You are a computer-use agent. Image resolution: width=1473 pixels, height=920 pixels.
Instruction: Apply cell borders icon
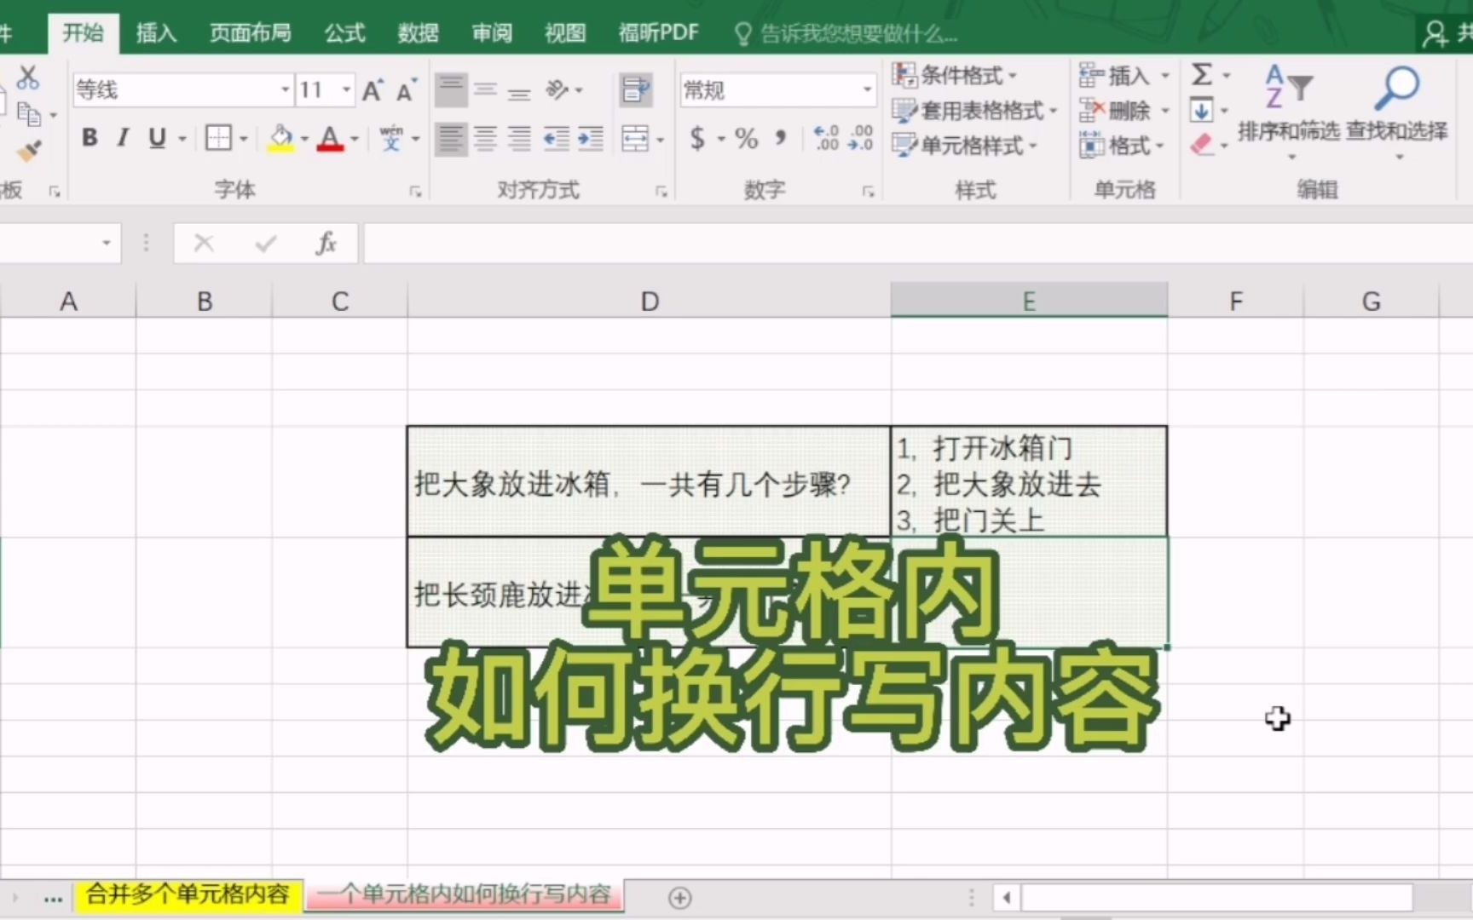pyautogui.click(x=218, y=138)
